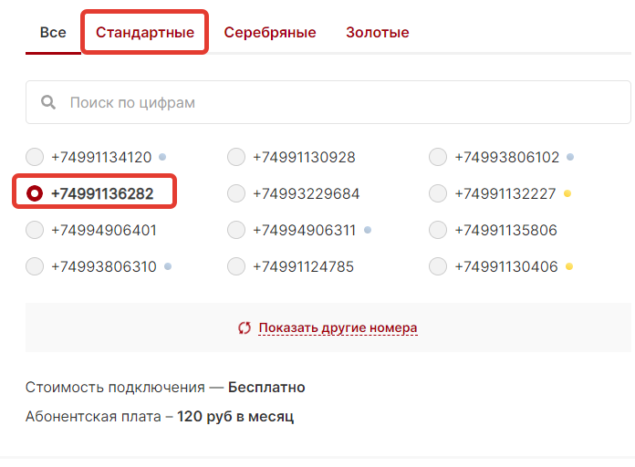
Task: Click silver dot next to +74994906311
Action: pos(368,230)
